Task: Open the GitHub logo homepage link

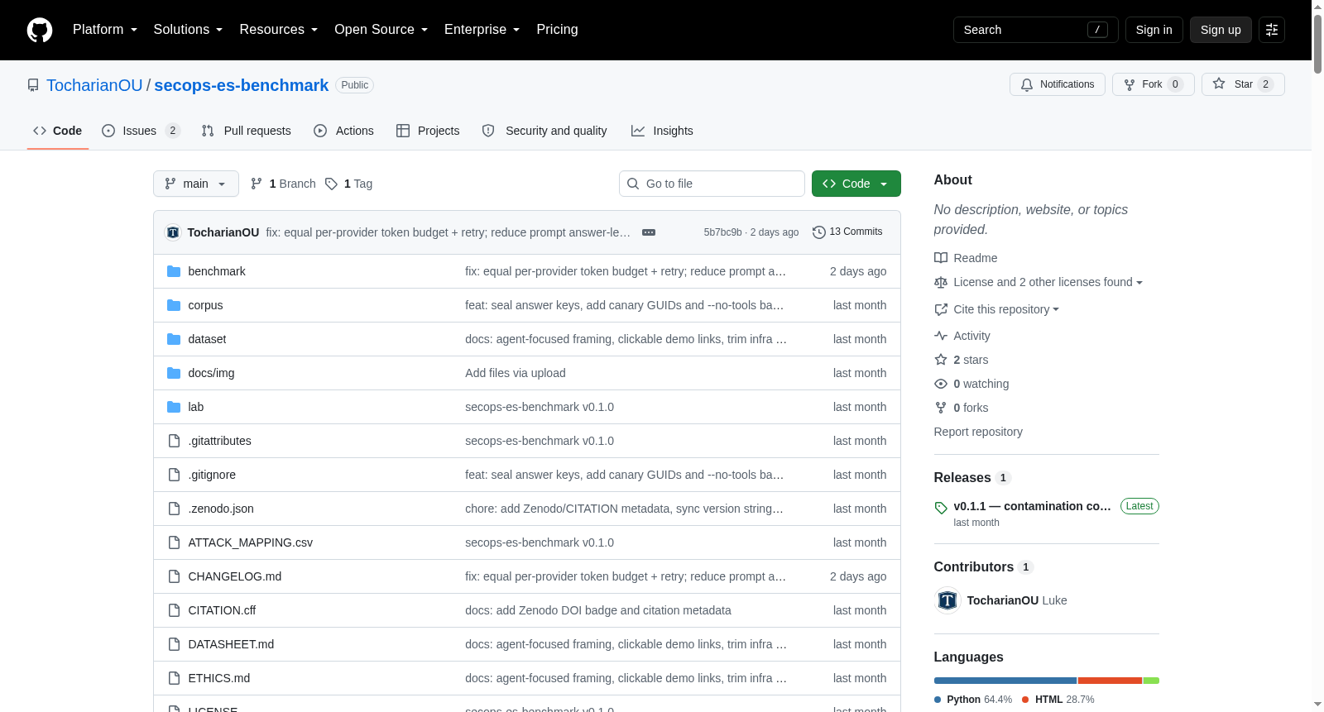Action: pyautogui.click(x=40, y=30)
